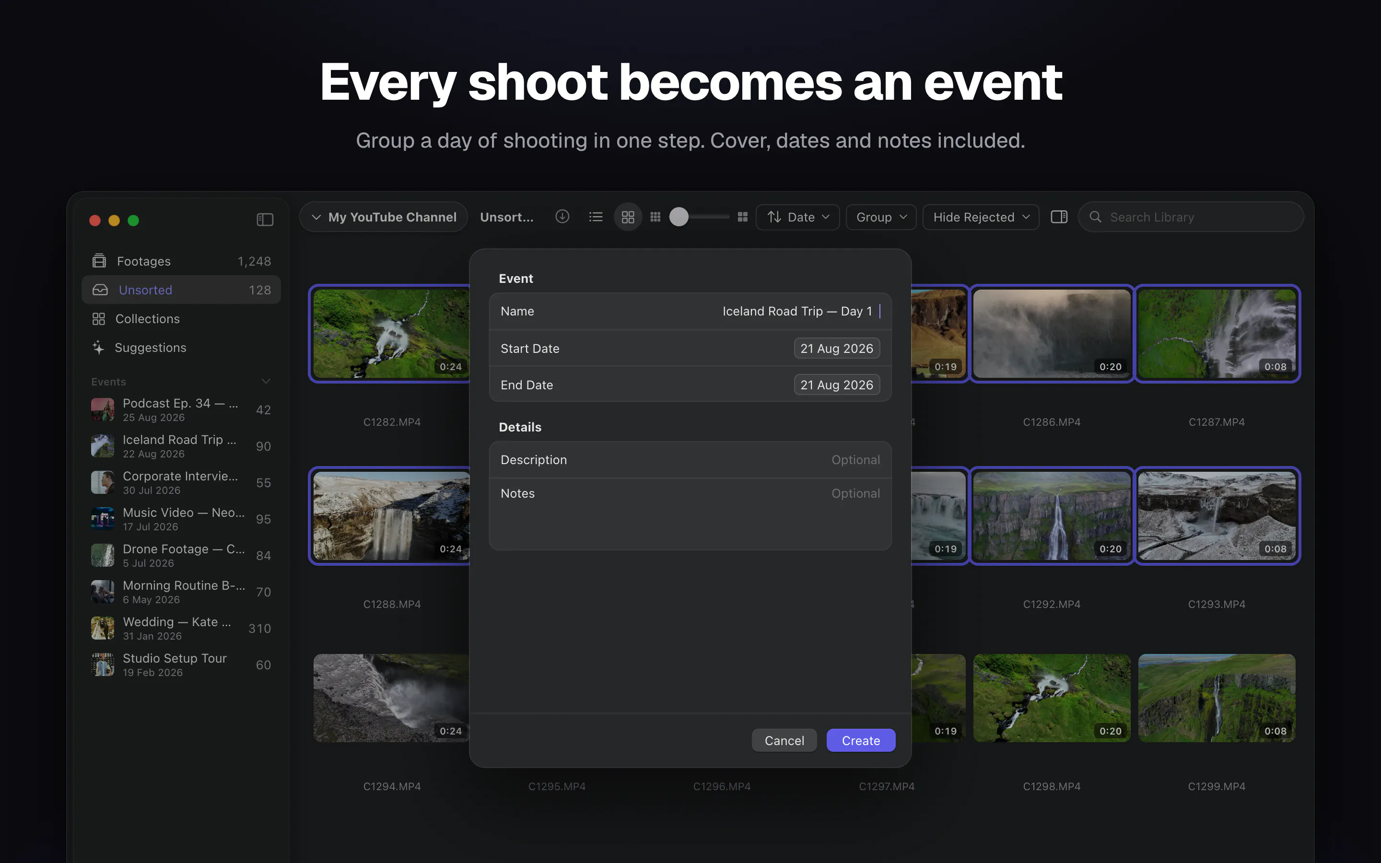1381x863 pixels.
Task: Click the Start Date picker field
Action: [837, 348]
